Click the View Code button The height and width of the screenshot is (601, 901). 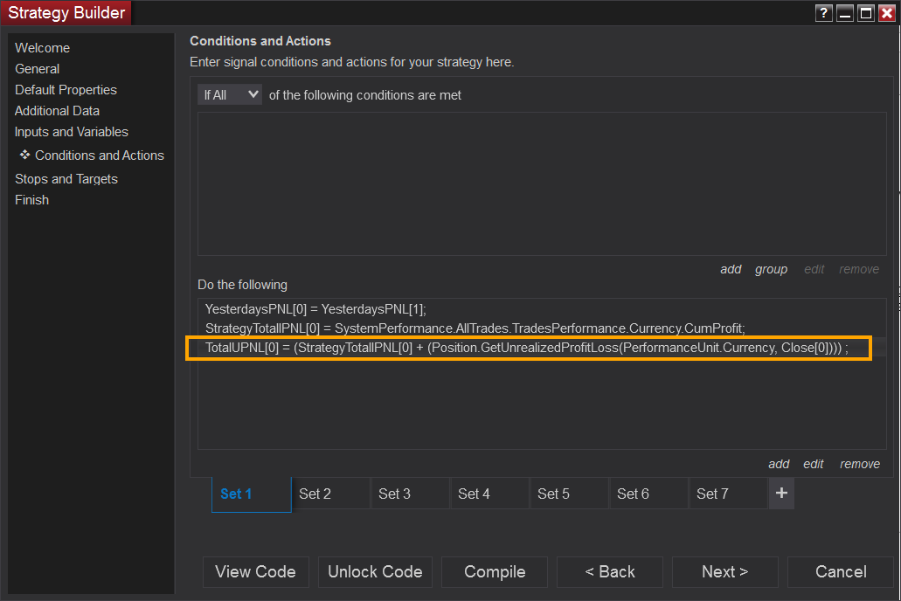[255, 572]
